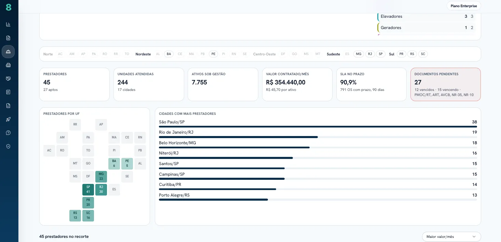Open the SLA no Prazo card
The width and height of the screenshot is (501, 242).
[371, 84]
